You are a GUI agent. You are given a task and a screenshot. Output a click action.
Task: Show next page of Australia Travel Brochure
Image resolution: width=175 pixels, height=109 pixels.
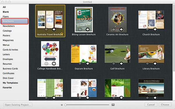[54, 30]
